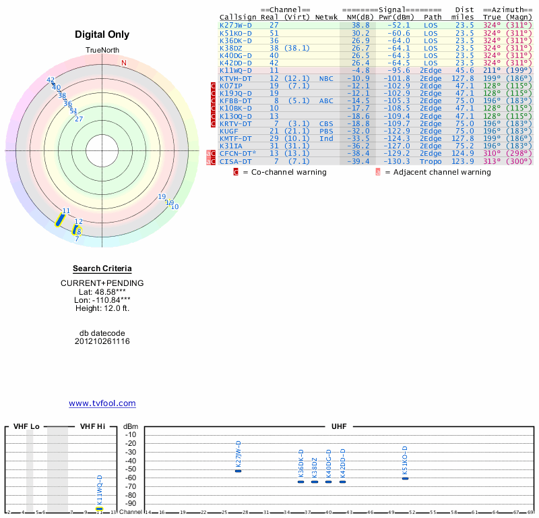Screen dimensions: 539x518
Task: Click the K31IA callsign
Action: 231,146
